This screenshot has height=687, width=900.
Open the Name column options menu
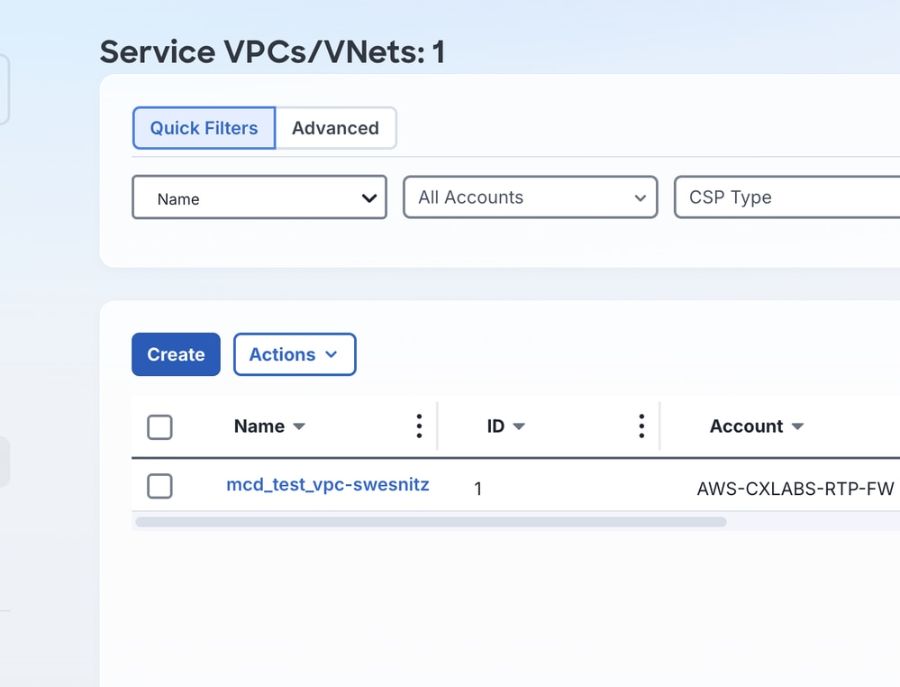click(419, 426)
